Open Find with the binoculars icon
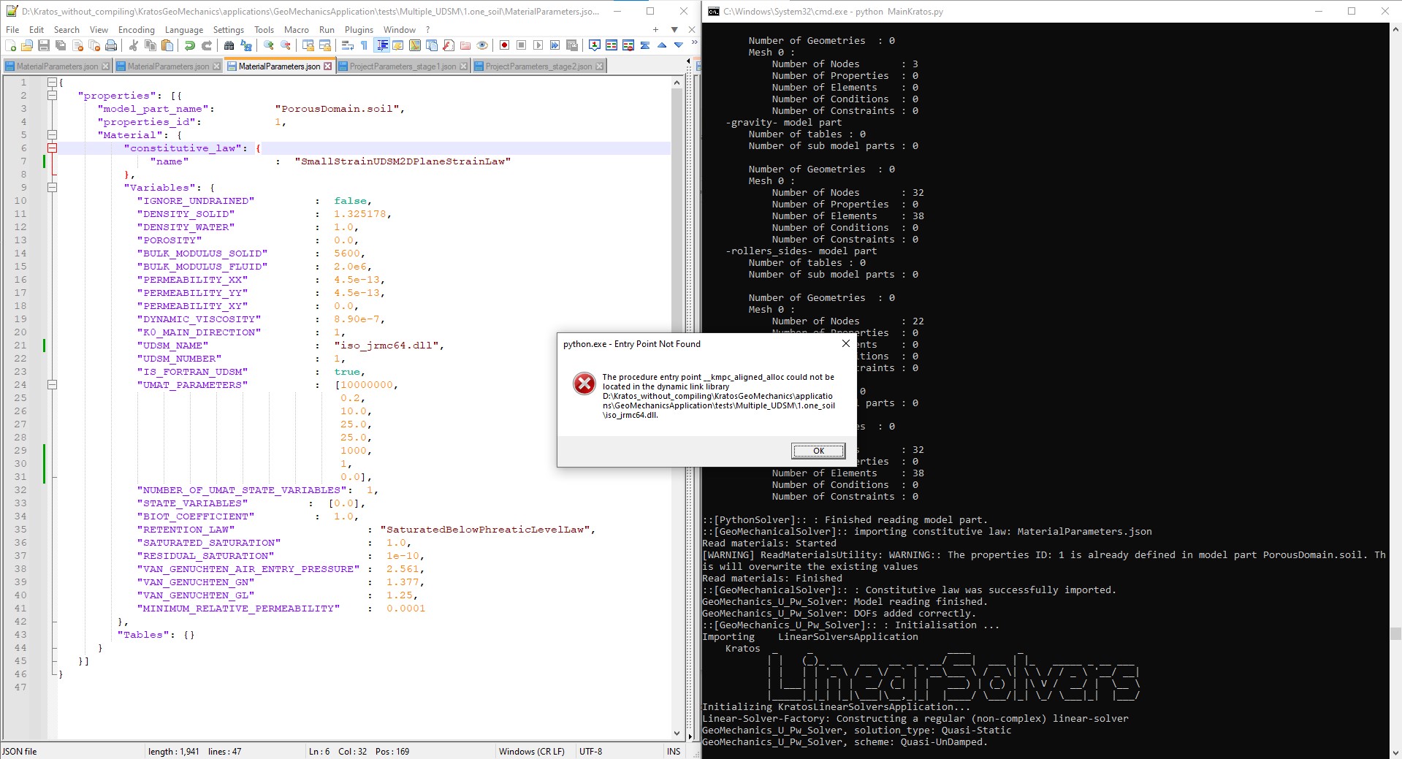This screenshot has width=1402, height=759. click(229, 45)
